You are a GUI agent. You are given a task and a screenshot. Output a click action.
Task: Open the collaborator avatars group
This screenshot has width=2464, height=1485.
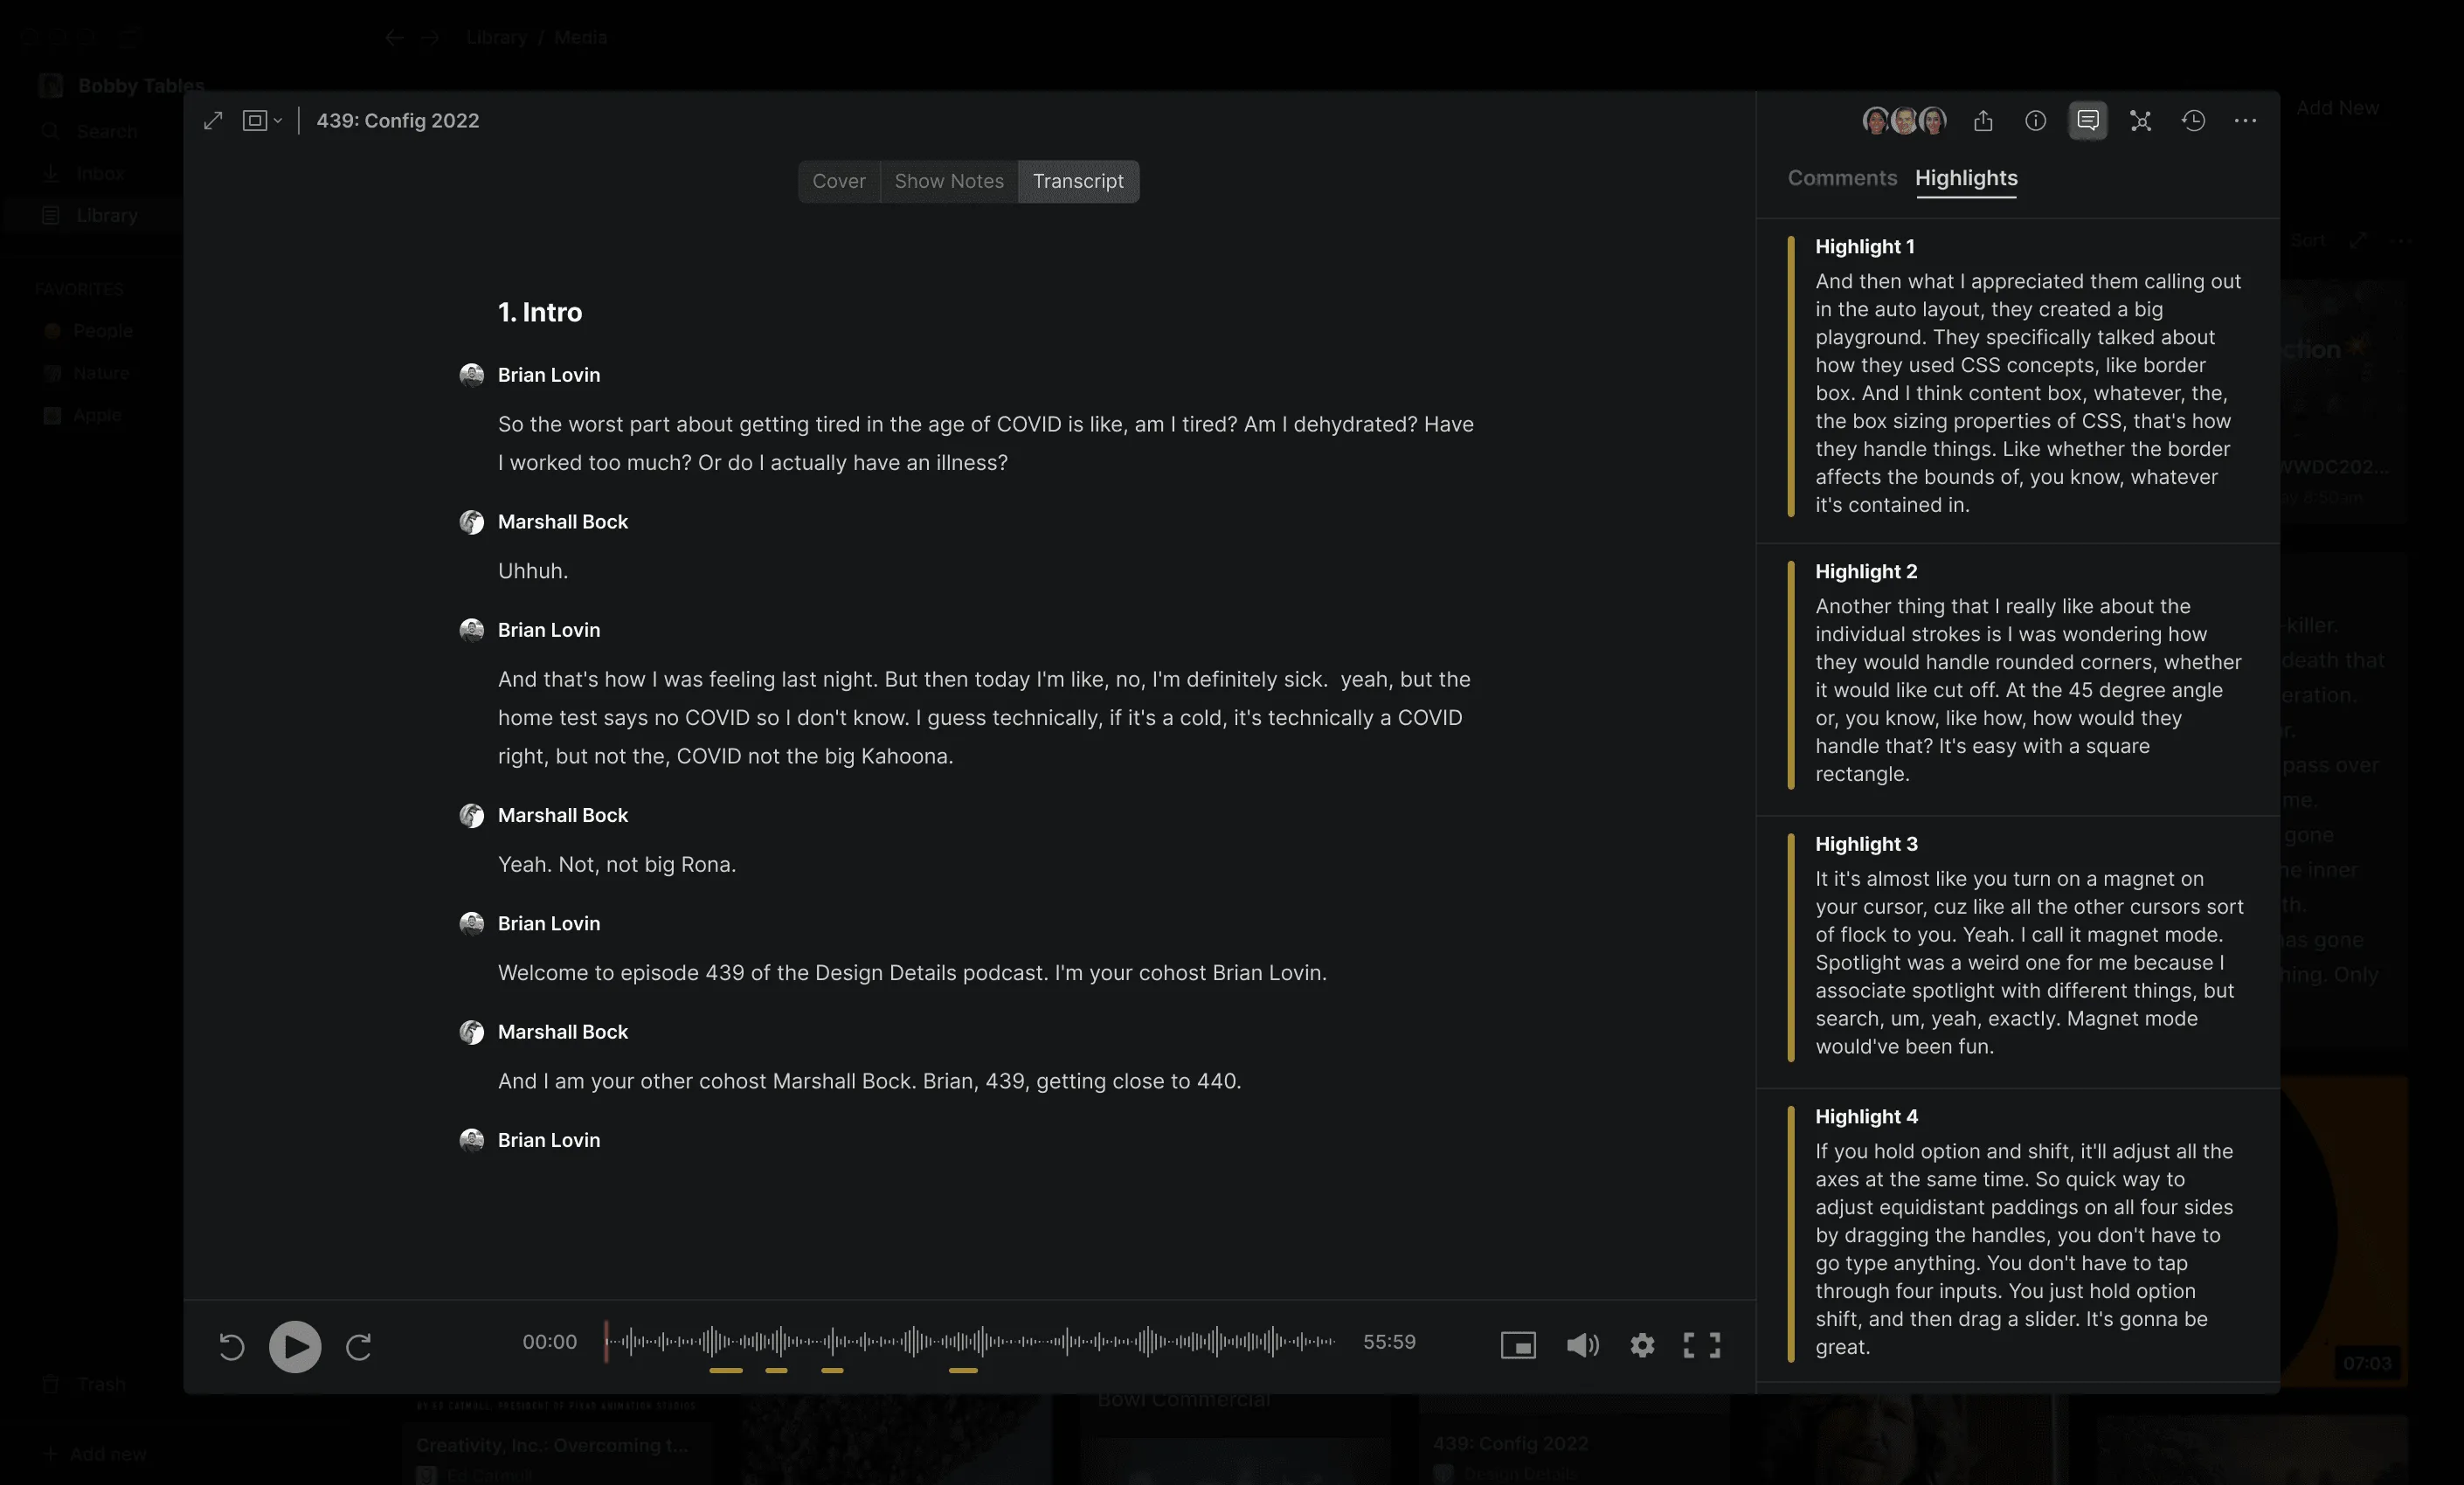click(1904, 121)
